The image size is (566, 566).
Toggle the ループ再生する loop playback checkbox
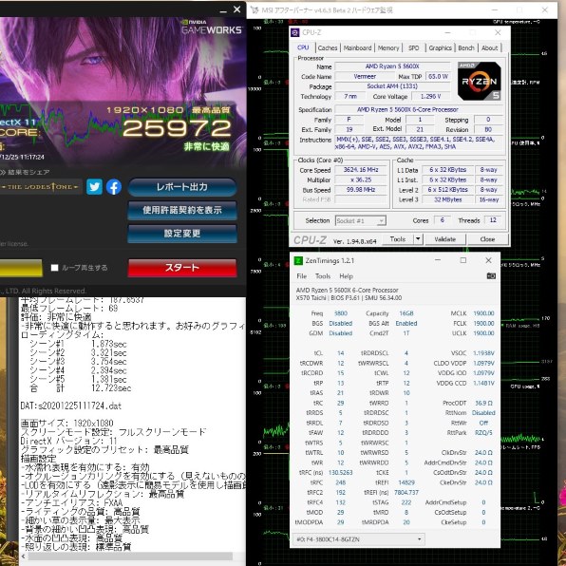[54, 268]
